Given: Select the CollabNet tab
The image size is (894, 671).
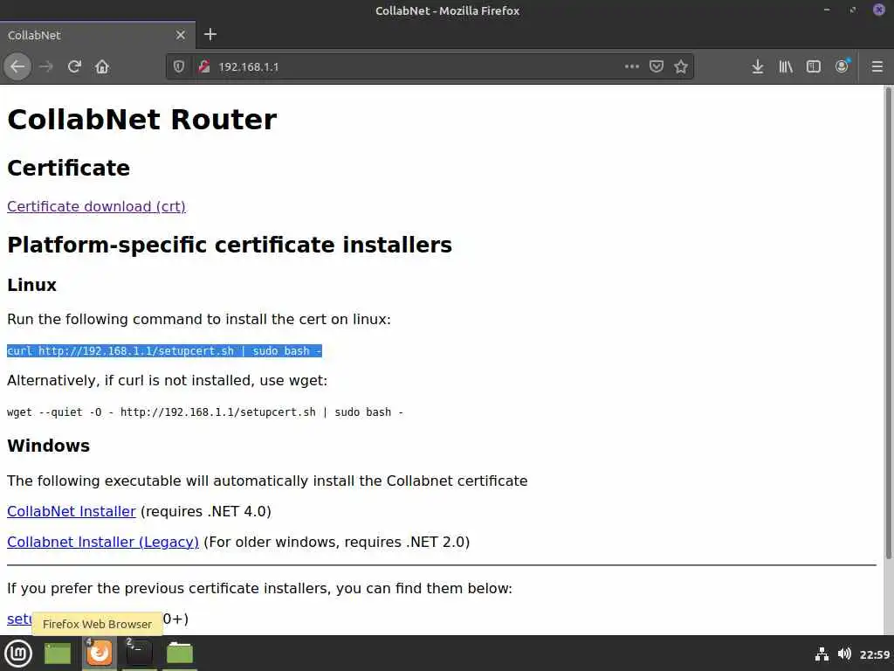Looking at the screenshot, I should point(98,35).
